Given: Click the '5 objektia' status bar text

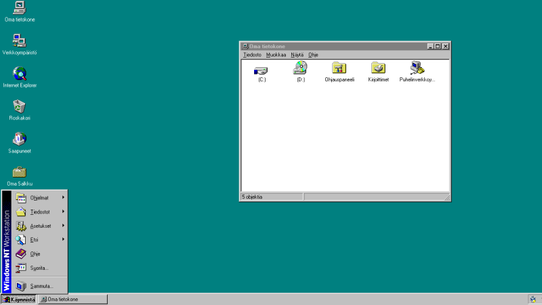Looking at the screenshot, I should [252, 197].
